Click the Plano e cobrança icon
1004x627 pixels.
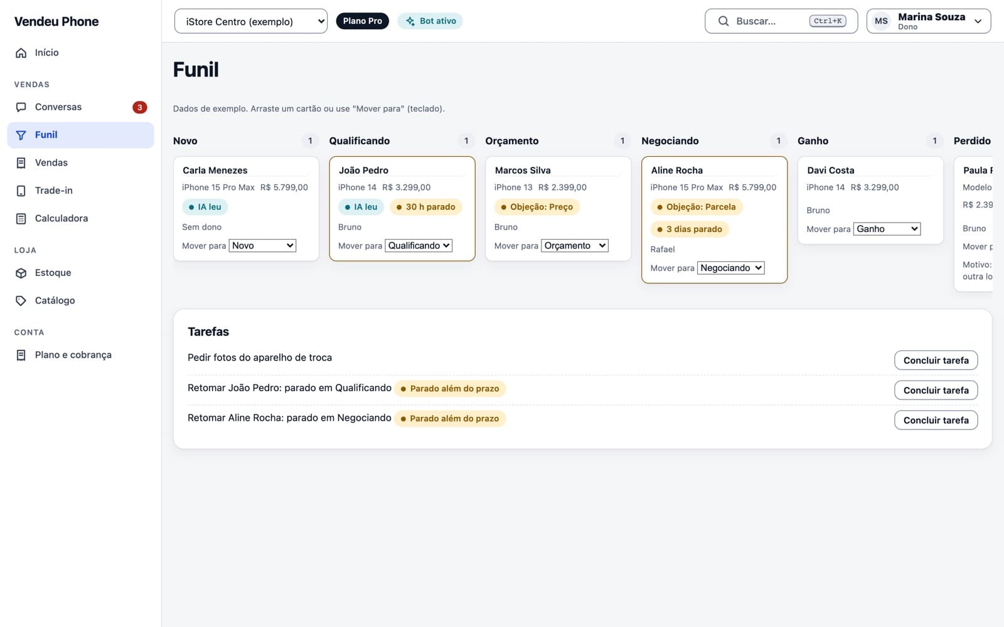click(x=21, y=355)
